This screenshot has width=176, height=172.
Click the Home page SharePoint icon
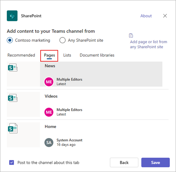13,128
